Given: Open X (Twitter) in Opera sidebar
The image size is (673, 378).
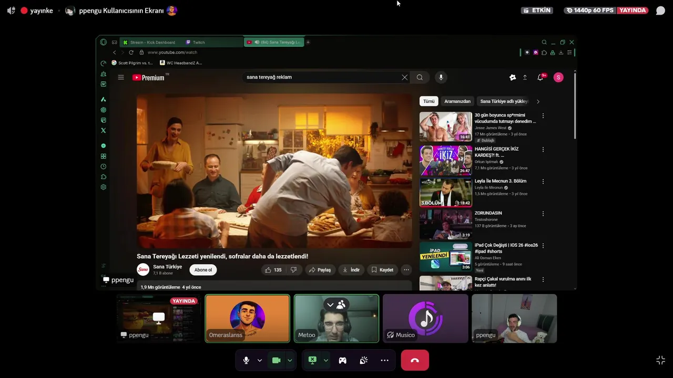Looking at the screenshot, I should (104, 131).
